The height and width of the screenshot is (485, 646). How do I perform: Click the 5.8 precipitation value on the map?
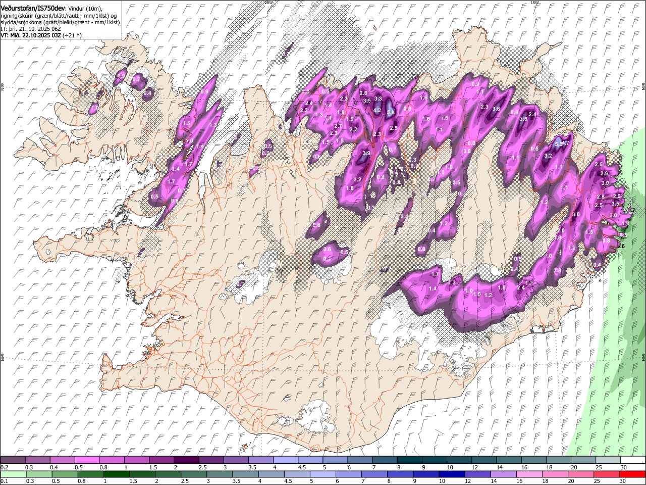390,113
